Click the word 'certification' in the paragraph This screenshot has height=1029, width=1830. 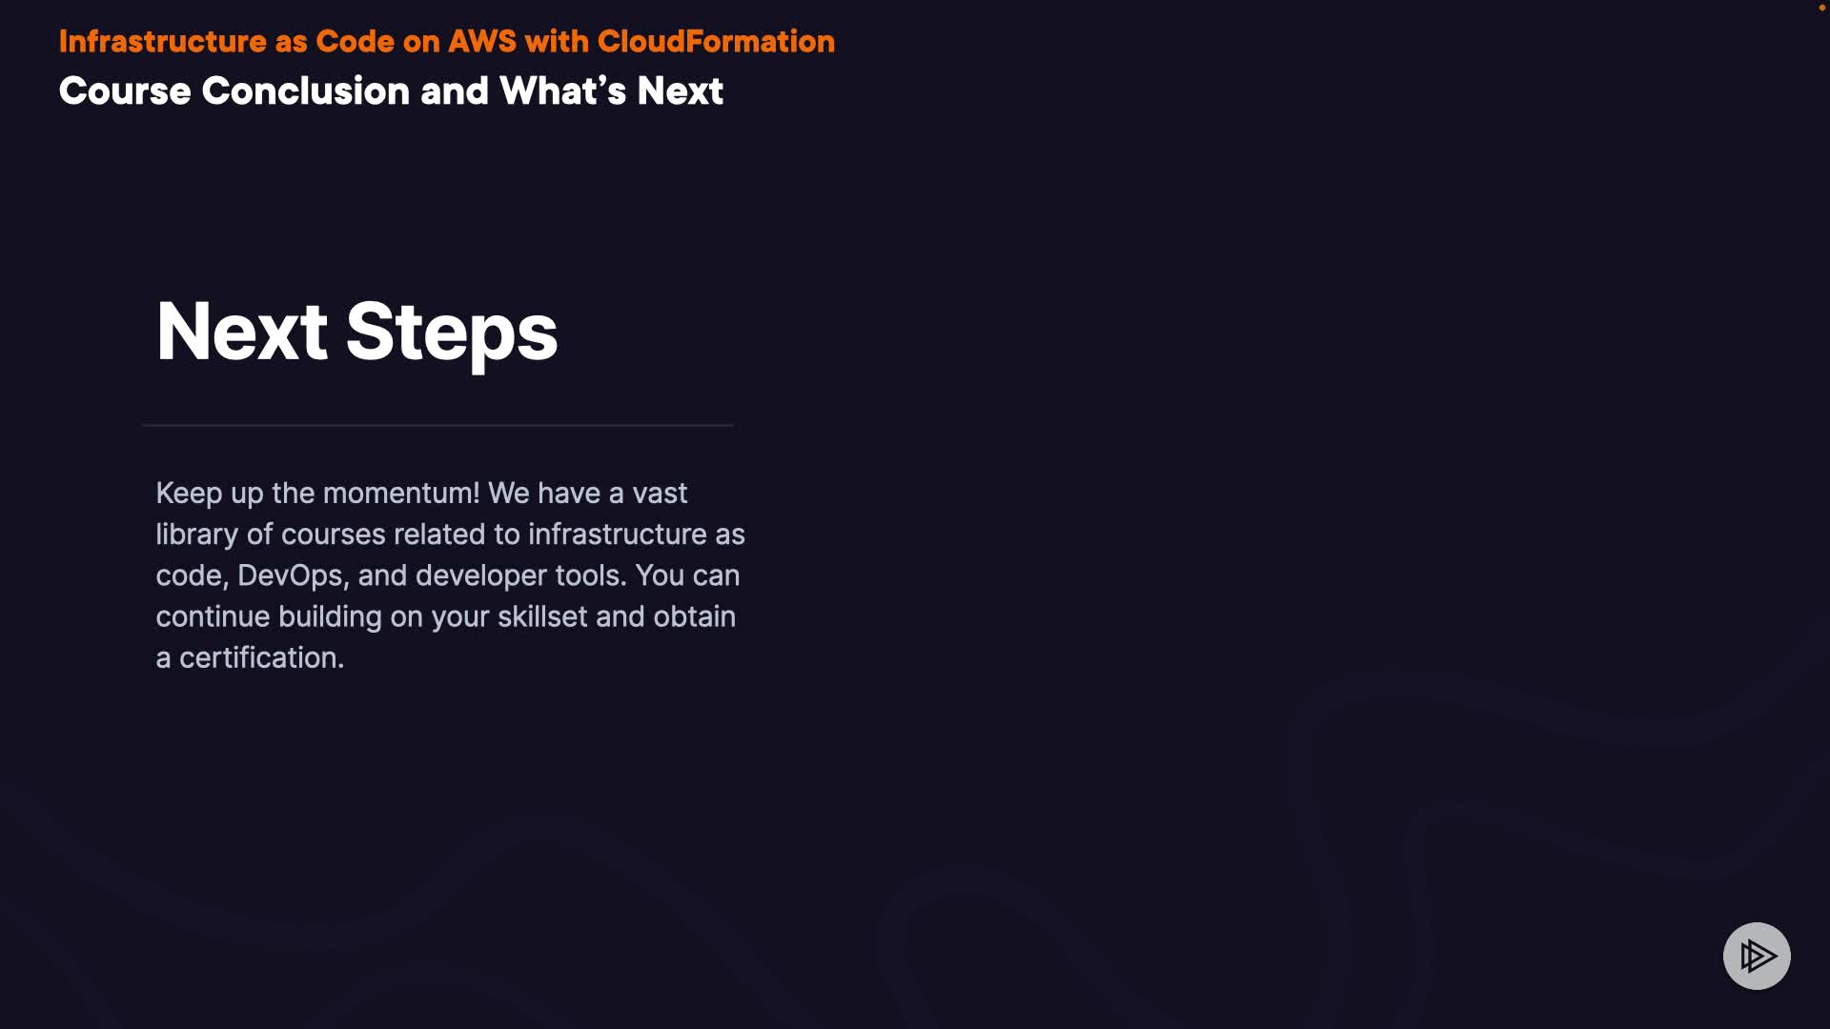[257, 657]
